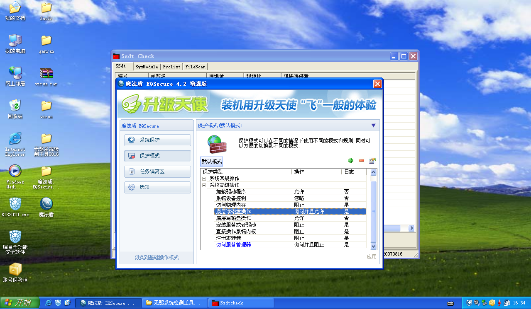Click the on-screen keyboard icon on the taskbar
Screen dimensions: 531x309
pyautogui.click(x=450, y=303)
